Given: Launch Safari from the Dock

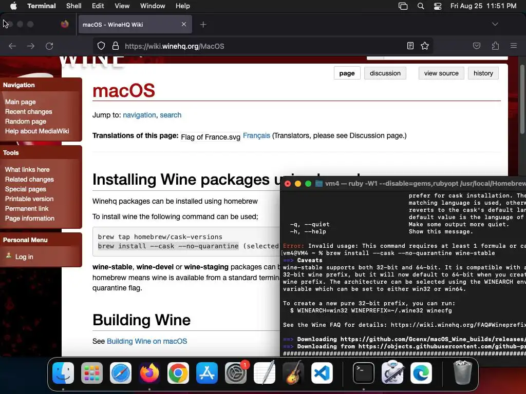Looking at the screenshot, I should (x=121, y=373).
